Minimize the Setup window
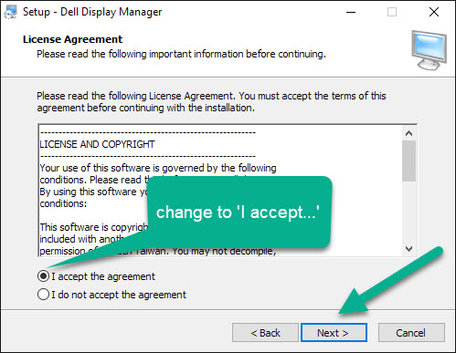Image resolution: width=456 pixels, height=353 pixels. tap(351, 12)
